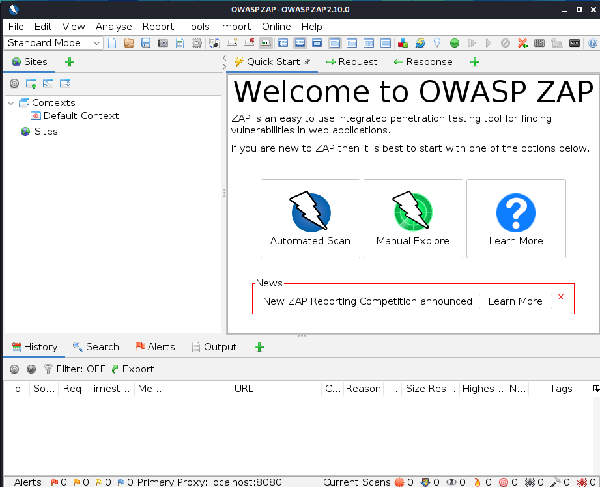Open the Tools menu
This screenshot has height=487, width=600.
[197, 27]
